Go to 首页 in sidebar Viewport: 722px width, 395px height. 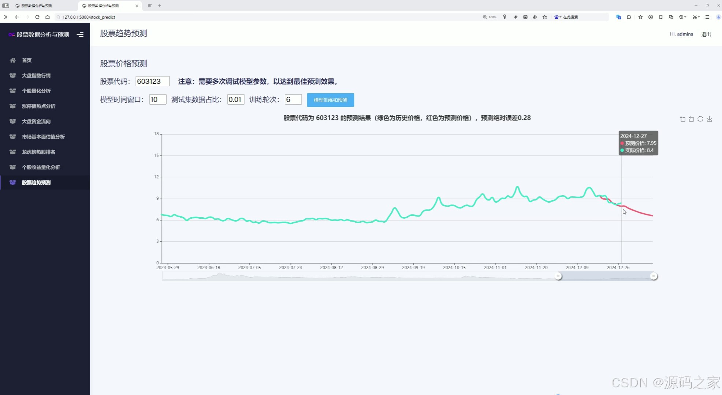(26, 60)
